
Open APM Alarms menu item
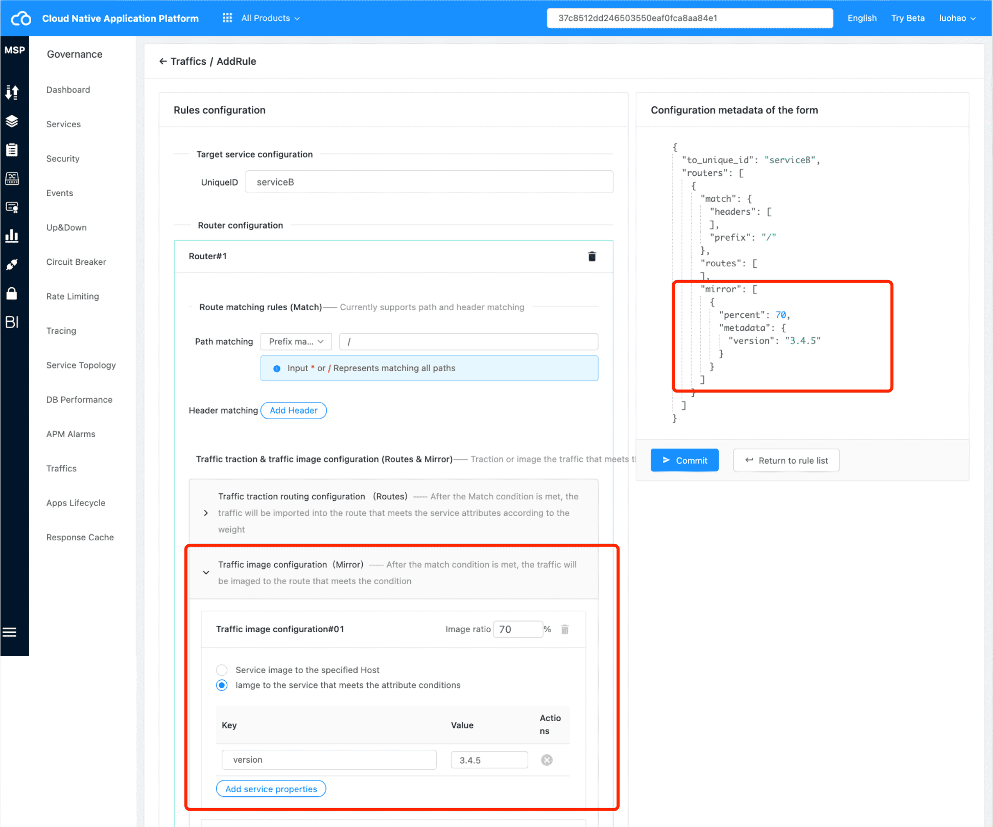[70, 434]
